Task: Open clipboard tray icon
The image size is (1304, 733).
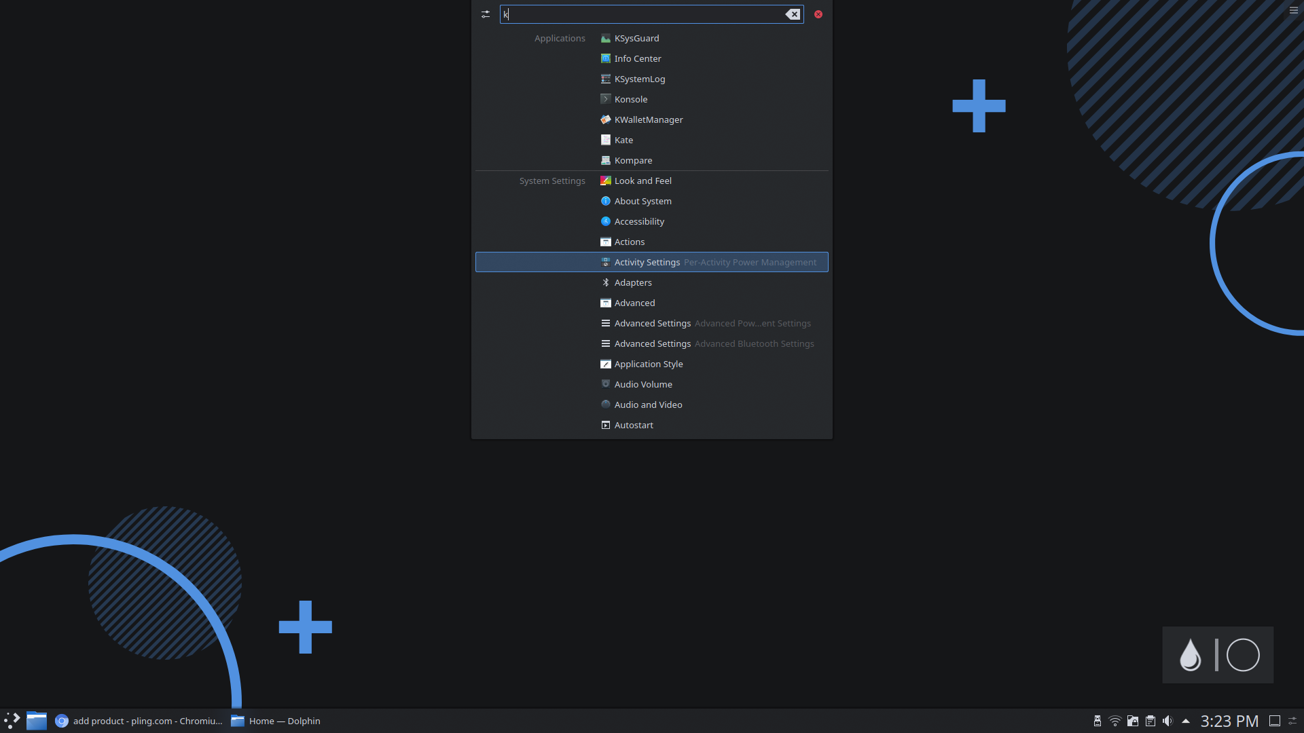Action: pyautogui.click(x=1150, y=721)
